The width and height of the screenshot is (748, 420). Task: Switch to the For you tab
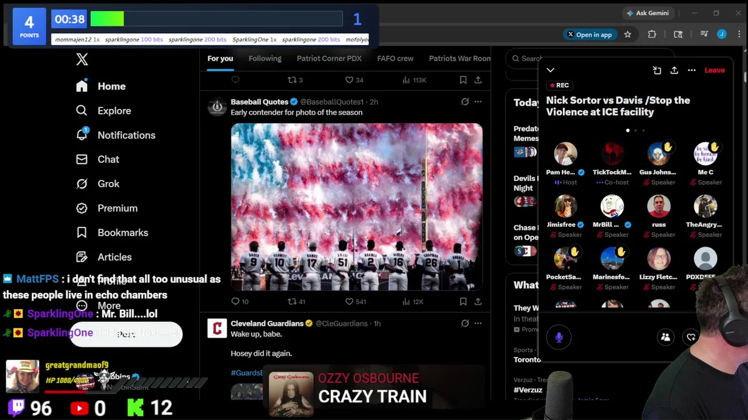pos(220,58)
